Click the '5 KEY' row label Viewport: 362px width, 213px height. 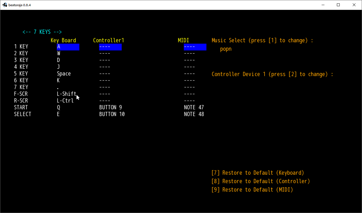[x=21, y=74]
